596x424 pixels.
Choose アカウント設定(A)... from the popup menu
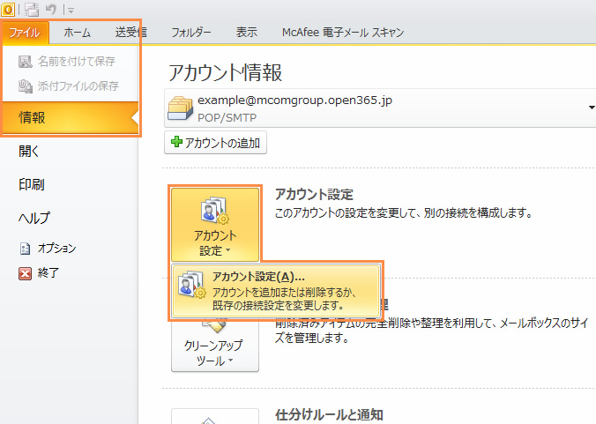[x=278, y=290]
